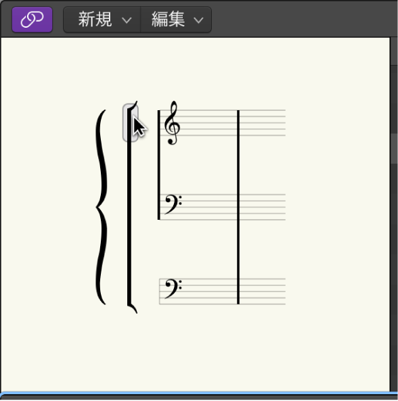
Task: Click the middle of the square bracket line
Action: pyautogui.click(x=129, y=207)
